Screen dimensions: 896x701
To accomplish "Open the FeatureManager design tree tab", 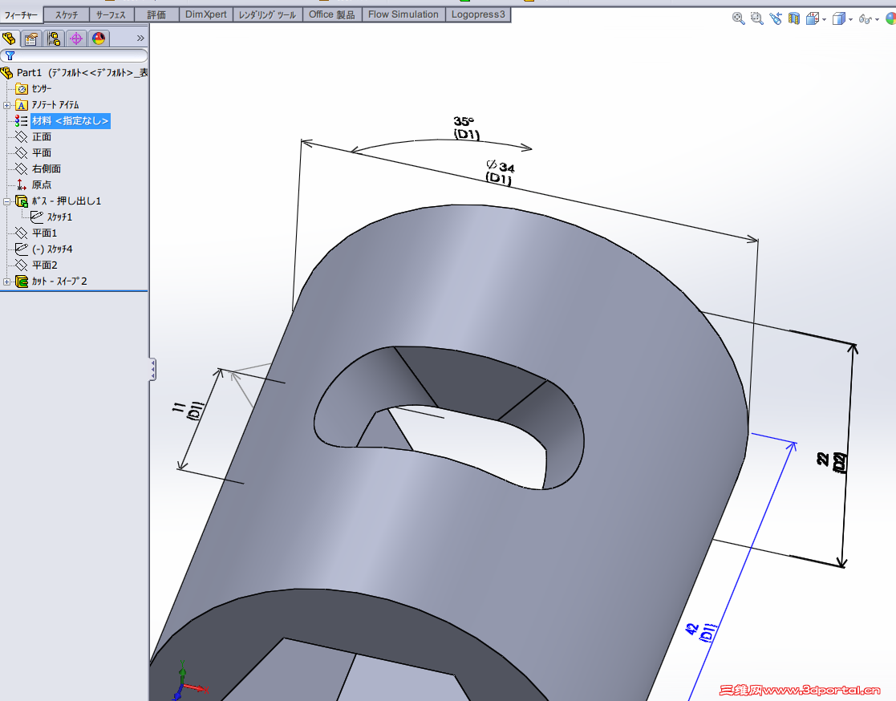I will tap(9, 38).
